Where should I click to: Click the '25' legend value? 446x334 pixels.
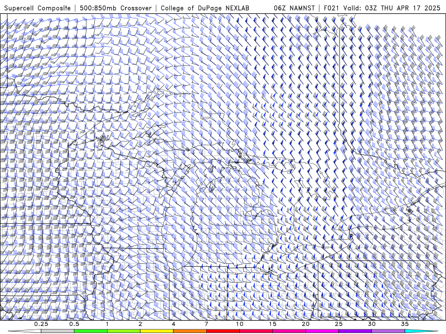[338, 324]
